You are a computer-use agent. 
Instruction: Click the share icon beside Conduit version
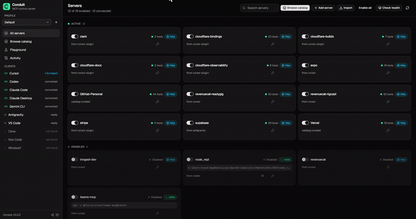52,215
